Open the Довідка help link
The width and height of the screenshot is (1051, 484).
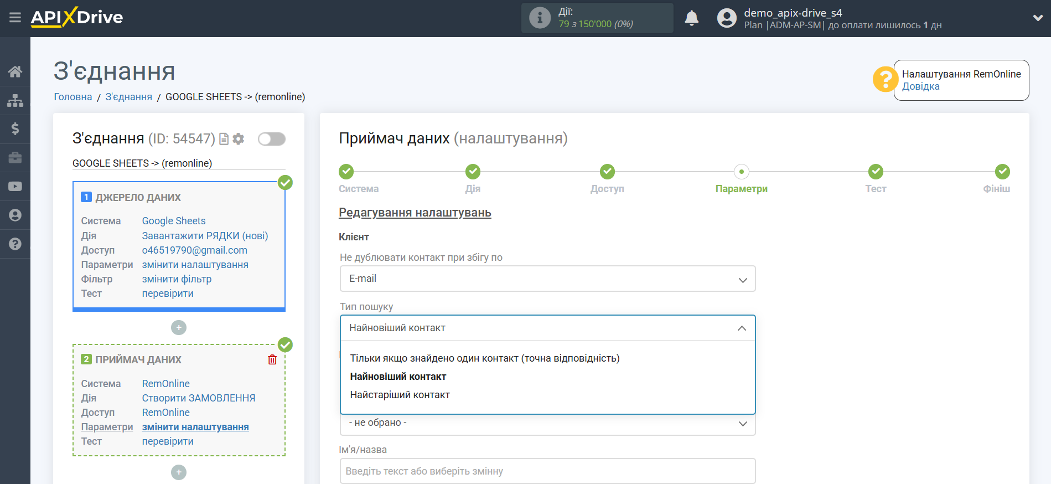(x=920, y=86)
